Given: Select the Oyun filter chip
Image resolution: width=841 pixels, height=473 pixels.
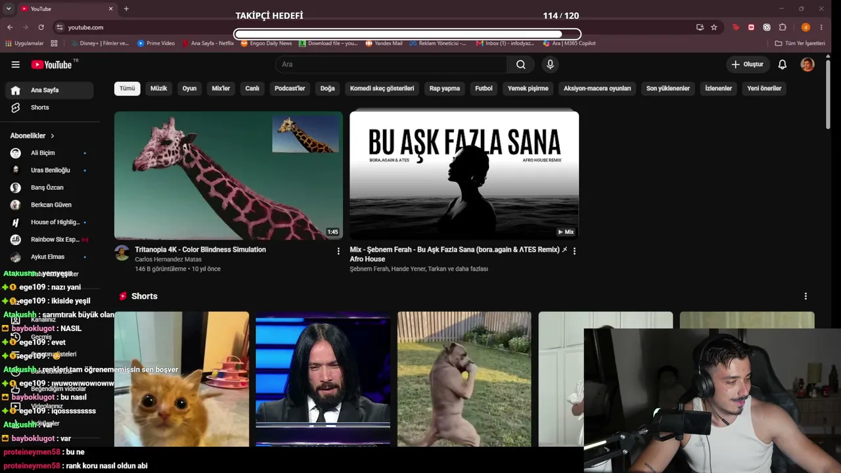Looking at the screenshot, I should [189, 89].
